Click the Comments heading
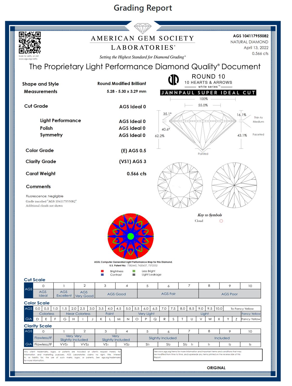 (38, 186)
